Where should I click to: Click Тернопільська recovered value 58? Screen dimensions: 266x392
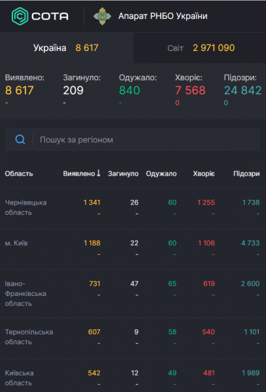coord(173,332)
